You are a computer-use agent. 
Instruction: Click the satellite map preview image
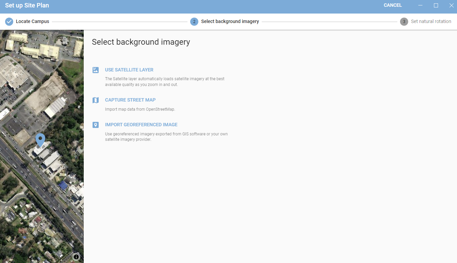click(x=42, y=146)
